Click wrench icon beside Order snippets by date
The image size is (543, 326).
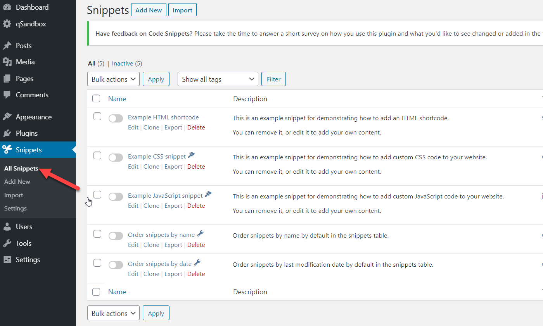[197, 263]
